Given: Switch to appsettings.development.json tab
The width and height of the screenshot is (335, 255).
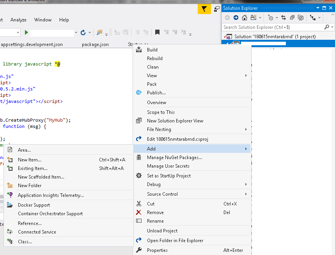Looking at the screenshot, I should (32, 44).
